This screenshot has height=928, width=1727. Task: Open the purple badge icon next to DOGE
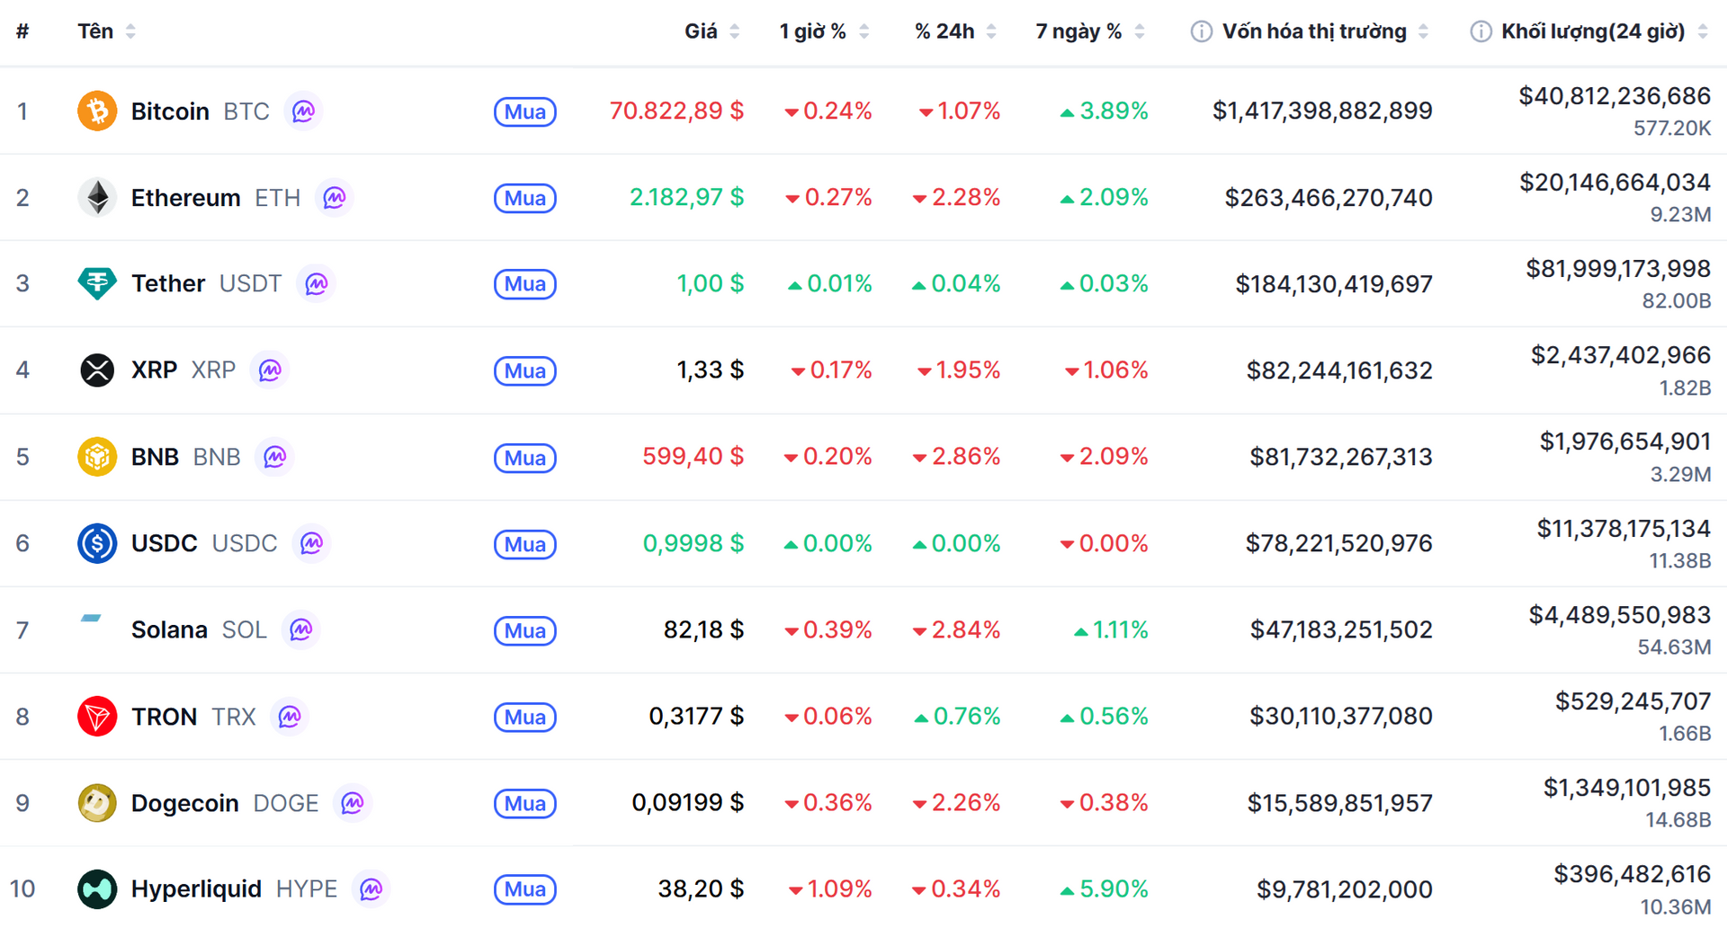click(x=353, y=803)
